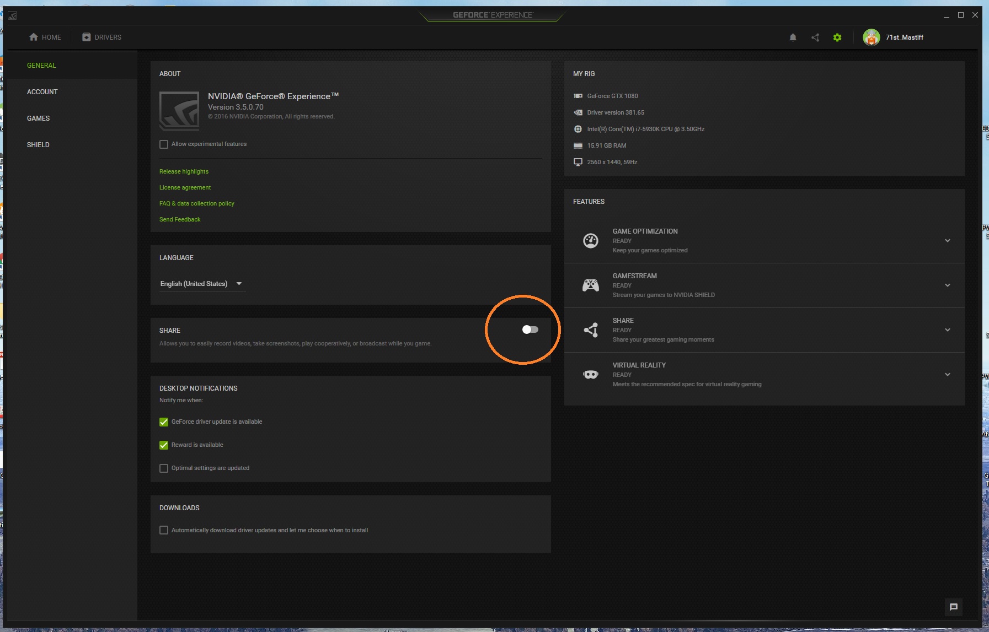The height and width of the screenshot is (632, 989).
Task: Open the language dropdown
Action: coord(201,284)
